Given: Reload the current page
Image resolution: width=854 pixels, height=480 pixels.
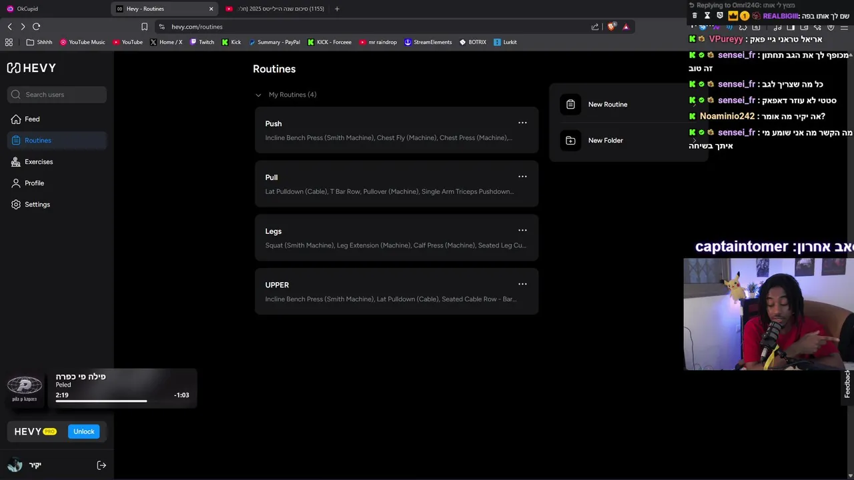Looking at the screenshot, I should (37, 27).
